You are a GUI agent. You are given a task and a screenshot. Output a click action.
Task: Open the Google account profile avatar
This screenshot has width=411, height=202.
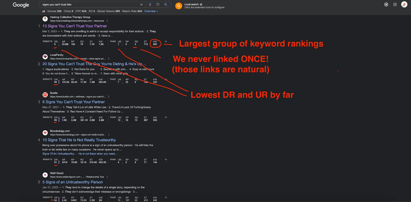[404, 5]
